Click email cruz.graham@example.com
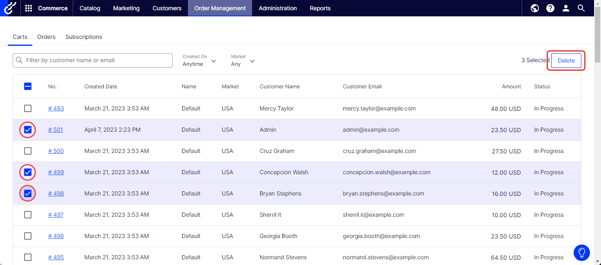The image size is (601, 265). [380, 151]
